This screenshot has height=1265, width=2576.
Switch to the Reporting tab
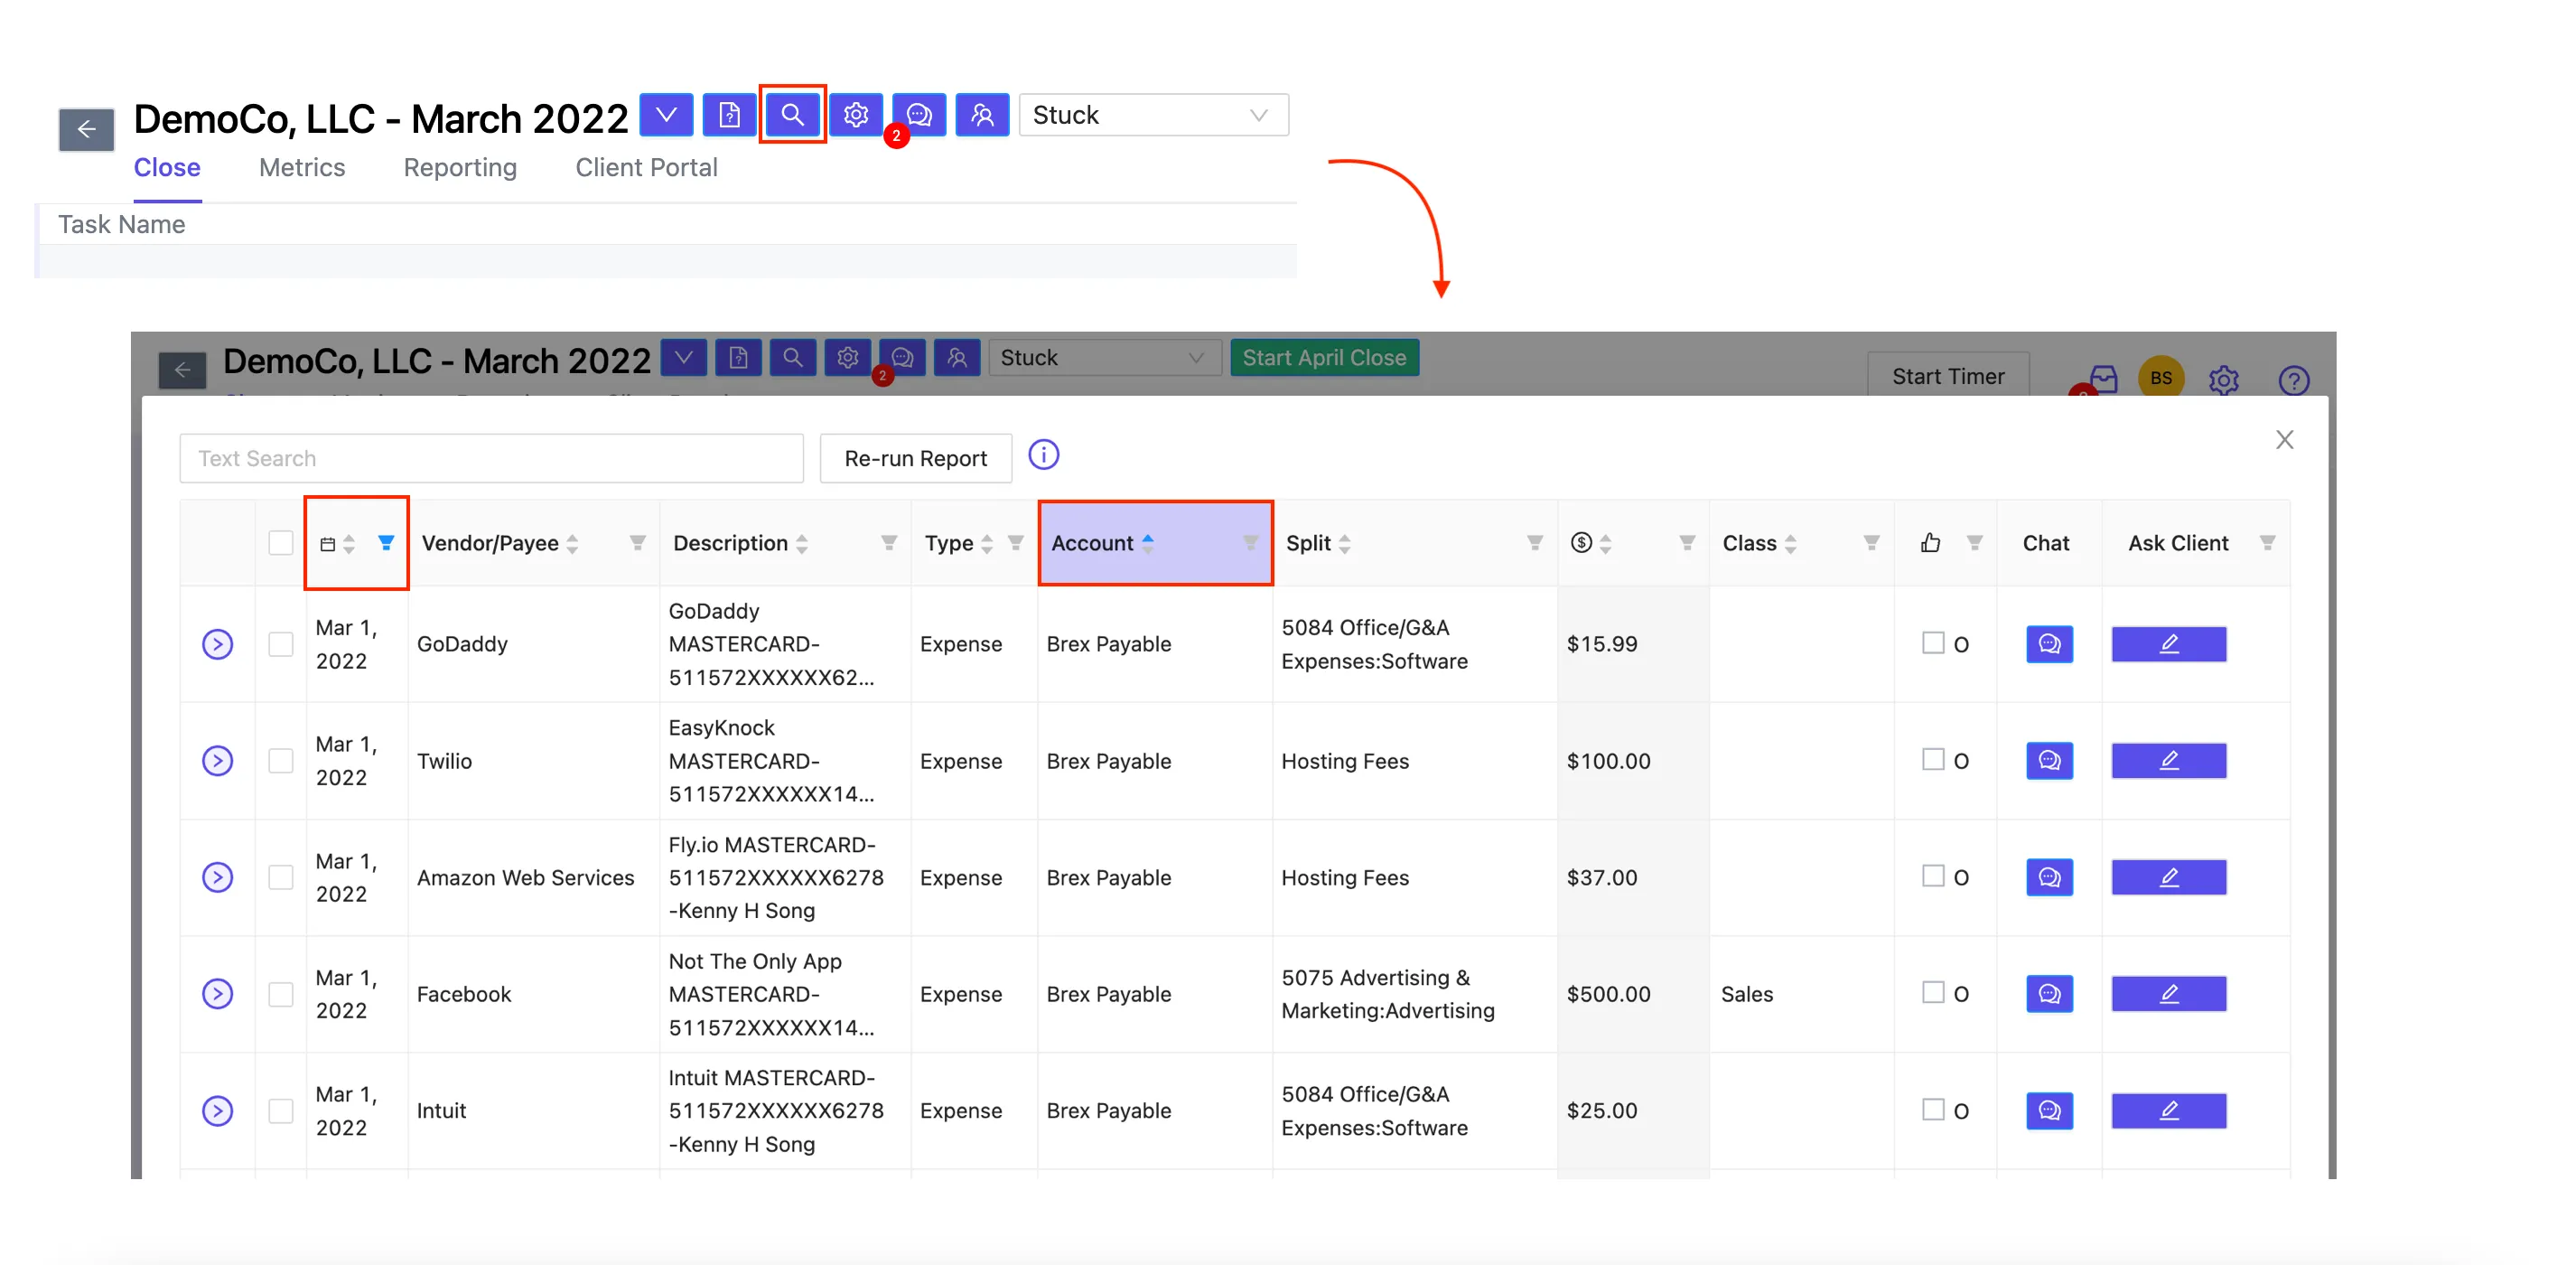tap(460, 168)
